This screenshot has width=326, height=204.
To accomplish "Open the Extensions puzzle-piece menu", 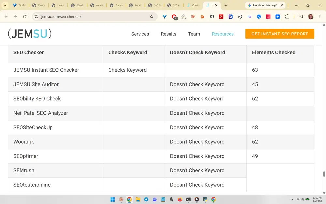I will click(287, 17).
